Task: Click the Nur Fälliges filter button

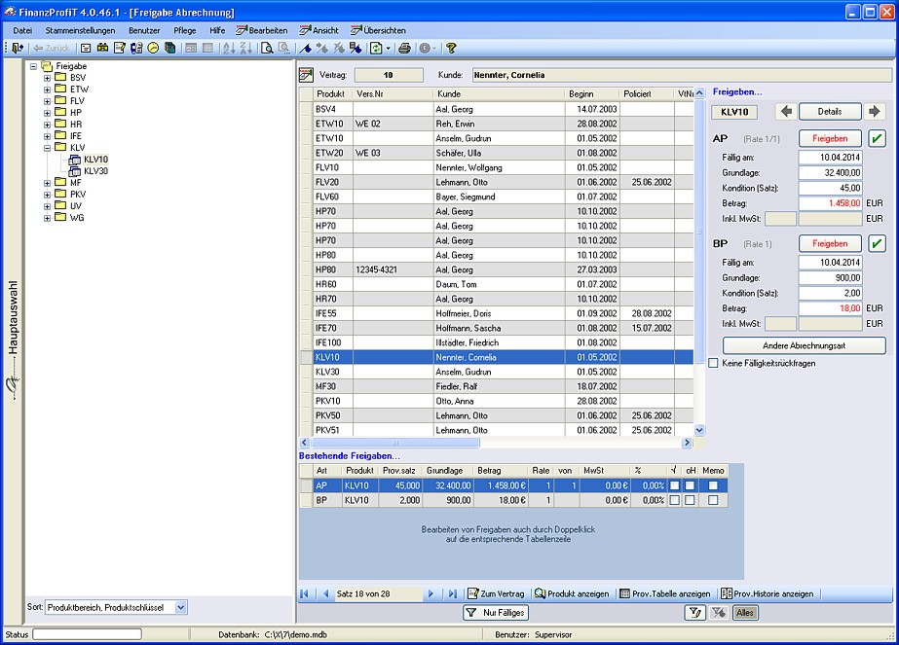Action: pos(496,613)
